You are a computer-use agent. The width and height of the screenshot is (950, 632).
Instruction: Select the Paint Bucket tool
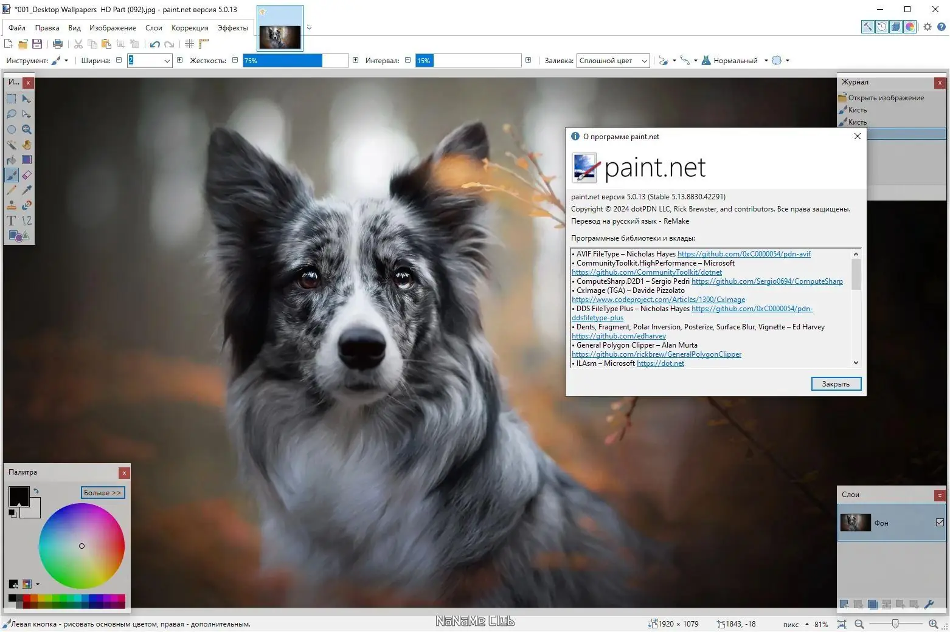(11, 159)
